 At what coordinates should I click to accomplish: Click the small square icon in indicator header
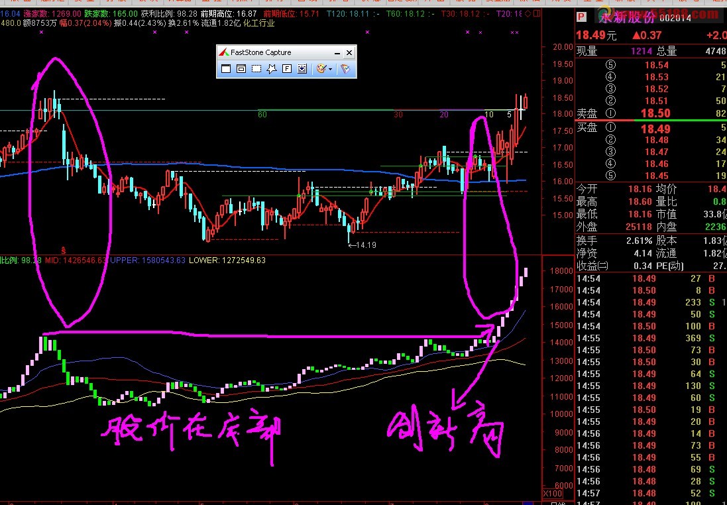click(536, 14)
